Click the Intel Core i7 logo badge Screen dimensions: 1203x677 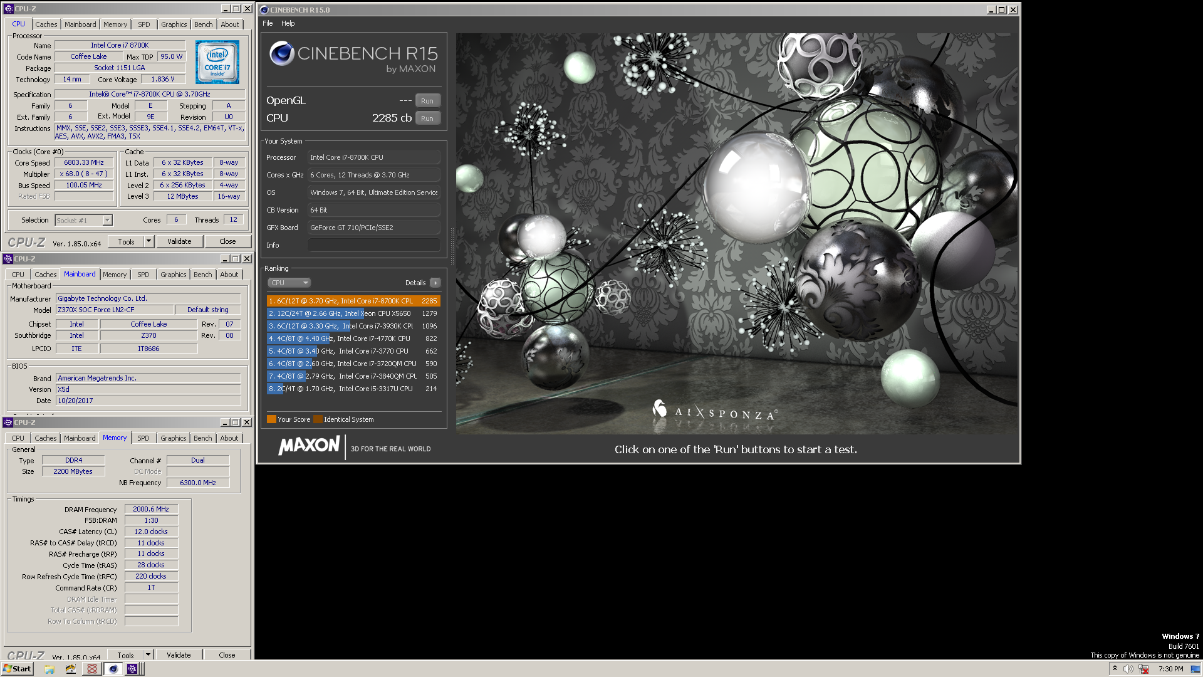point(217,62)
